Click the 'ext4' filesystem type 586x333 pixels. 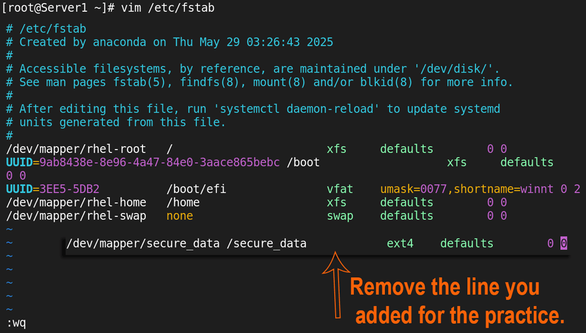400,244
